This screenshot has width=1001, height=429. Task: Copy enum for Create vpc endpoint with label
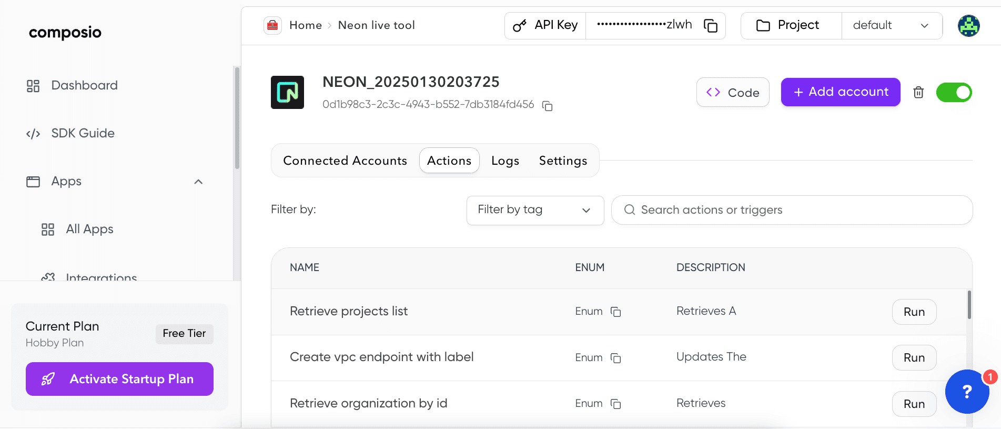[x=615, y=358]
